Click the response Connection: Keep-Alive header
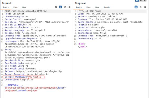This screenshot has height=98, width=149. pyautogui.click(x=92, y=33)
